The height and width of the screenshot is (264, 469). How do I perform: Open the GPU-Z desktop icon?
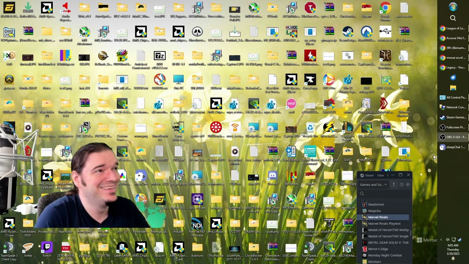[385, 82]
